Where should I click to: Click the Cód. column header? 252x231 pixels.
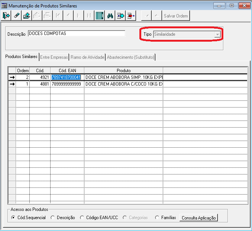[x=40, y=71]
